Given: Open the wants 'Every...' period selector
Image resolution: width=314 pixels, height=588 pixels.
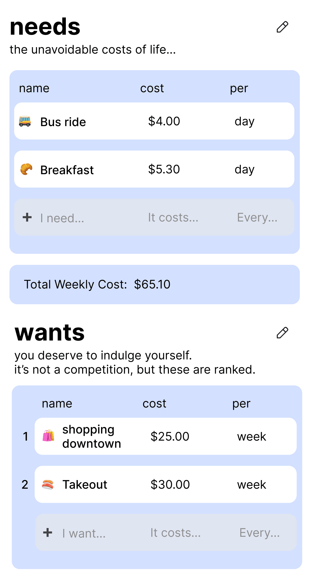Looking at the screenshot, I should pos(260,533).
